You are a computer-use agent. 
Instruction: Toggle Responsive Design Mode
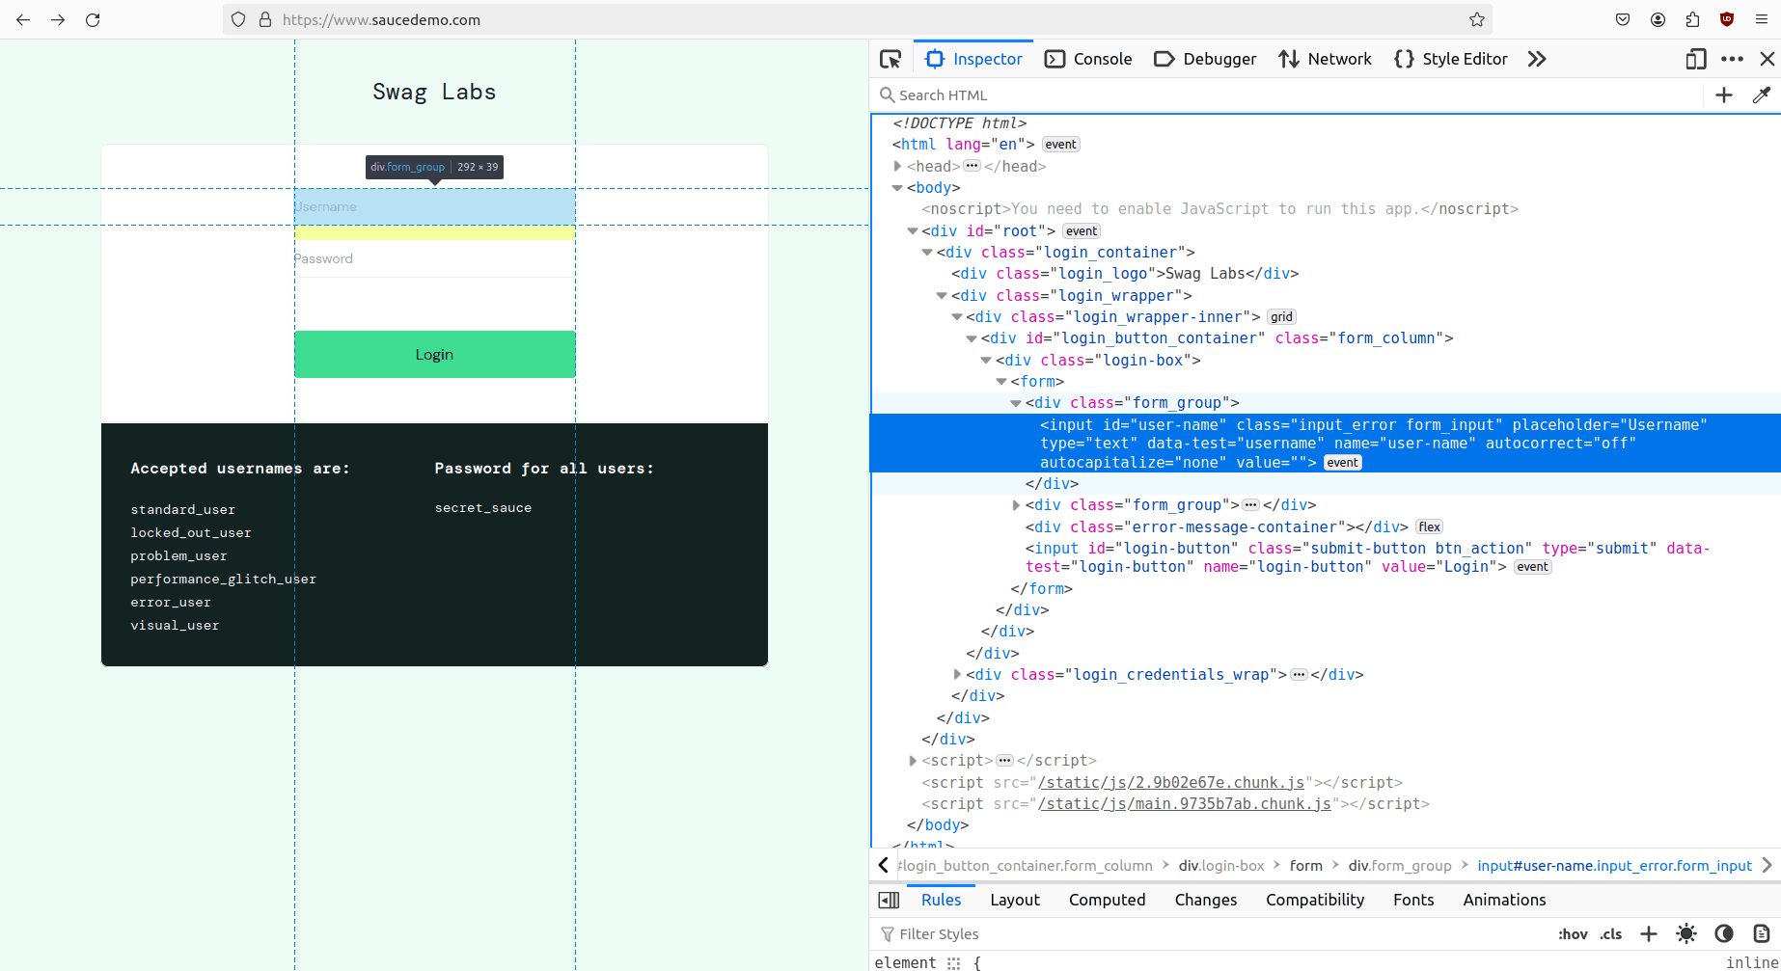(x=1696, y=59)
